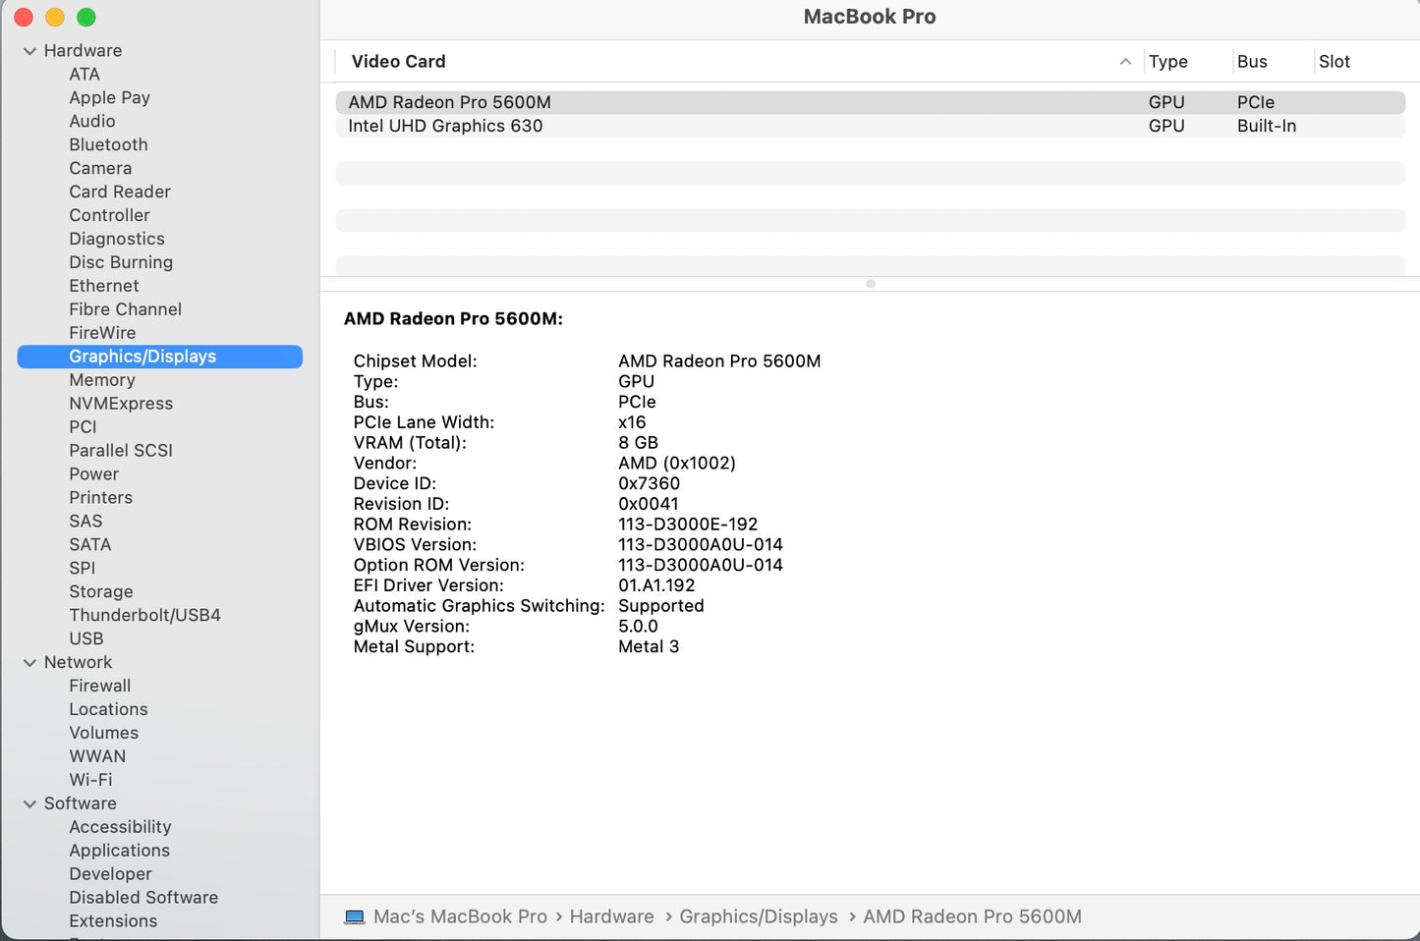Sort by the Type column header
This screenshot has height=941, width=1420.
point(1167,61)
